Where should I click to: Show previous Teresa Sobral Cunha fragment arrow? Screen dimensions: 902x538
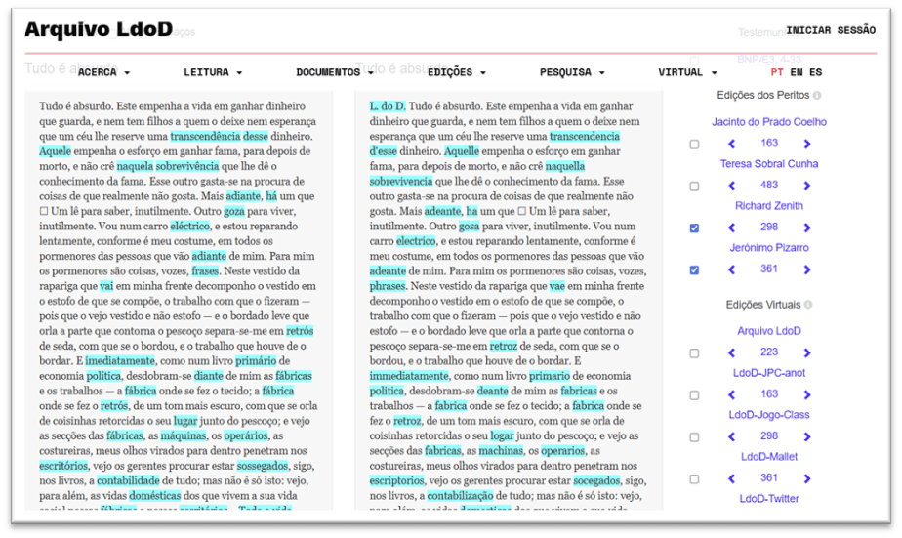731,186
